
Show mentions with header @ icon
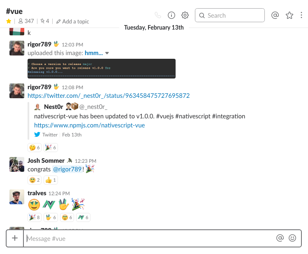[275, 15]
